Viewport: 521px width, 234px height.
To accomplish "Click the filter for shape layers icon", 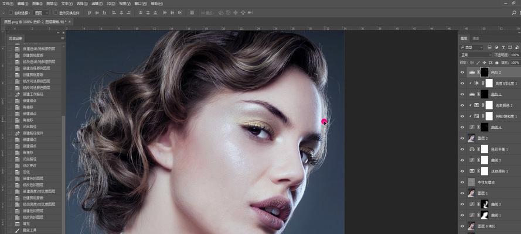I will pos(510,47).
